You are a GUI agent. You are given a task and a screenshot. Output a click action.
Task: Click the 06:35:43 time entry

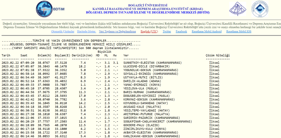(x=27, y=103)
